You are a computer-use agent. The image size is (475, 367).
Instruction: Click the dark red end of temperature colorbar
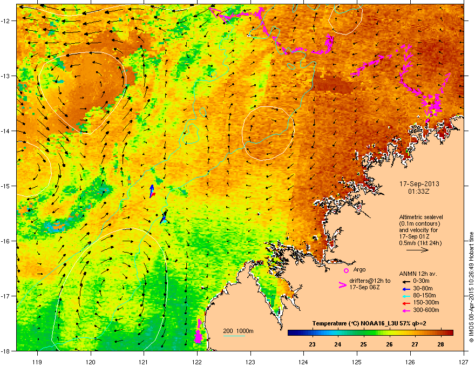(x=450, y=333)
